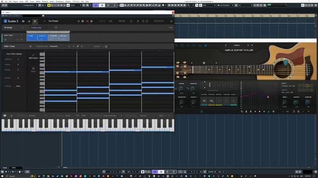This screenshot has width=318, height=178.
Task: Toggle the yellow M mute-all button
Action: [x=49, y=5]
